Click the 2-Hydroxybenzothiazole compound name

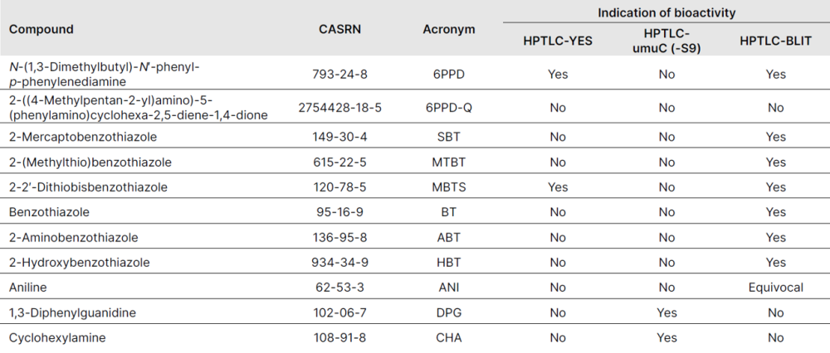coord(79,262)
